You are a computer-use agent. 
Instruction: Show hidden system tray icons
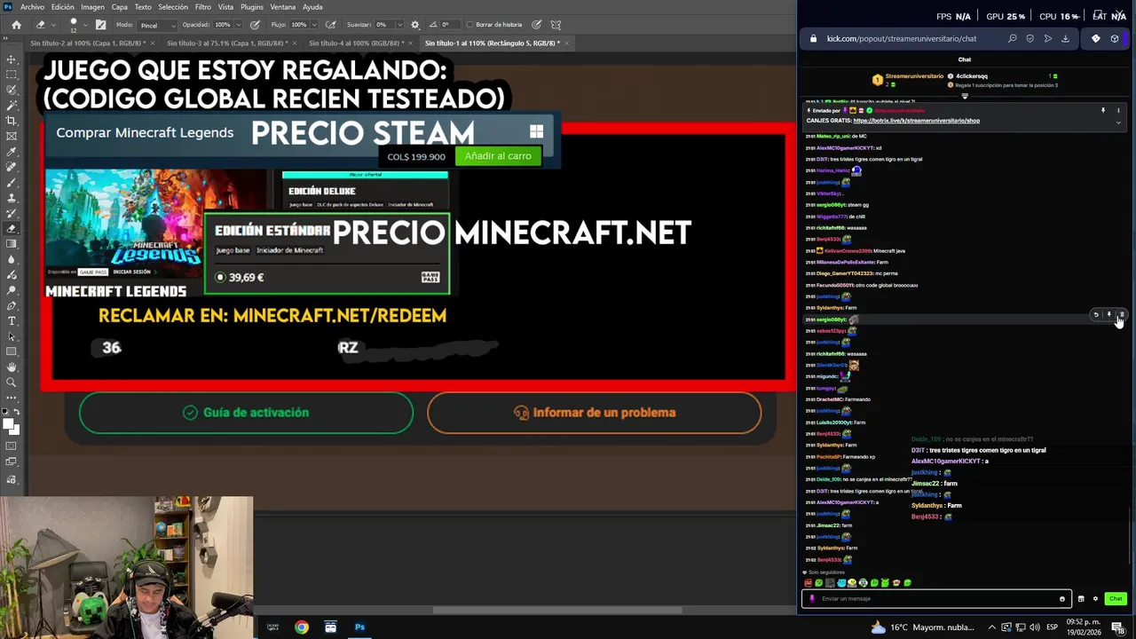click(x=991, y=627)
